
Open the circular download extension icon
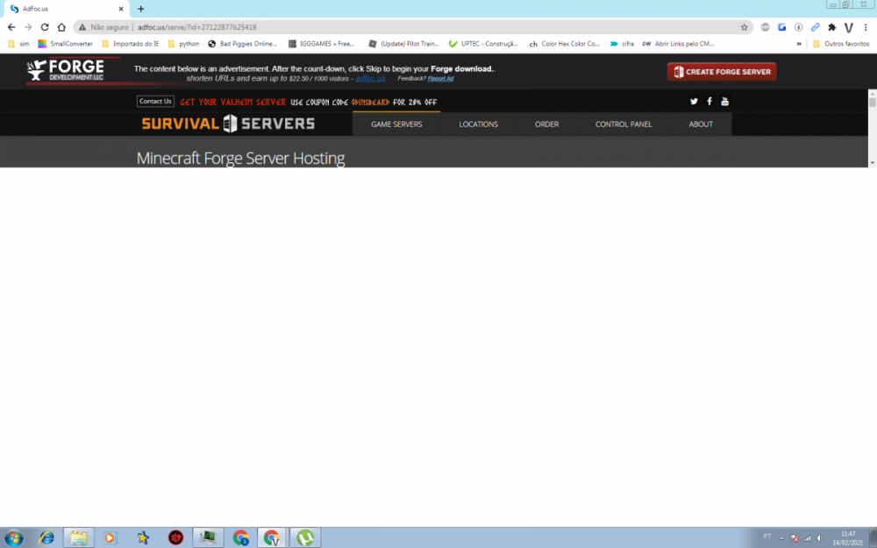click(x=799, y=27)
